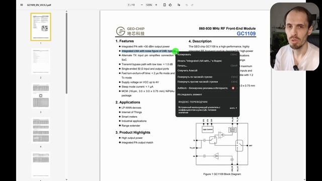Click the '2. Applications' heading
This screenshot has height=181, width=322.
[x=127, y=102]
